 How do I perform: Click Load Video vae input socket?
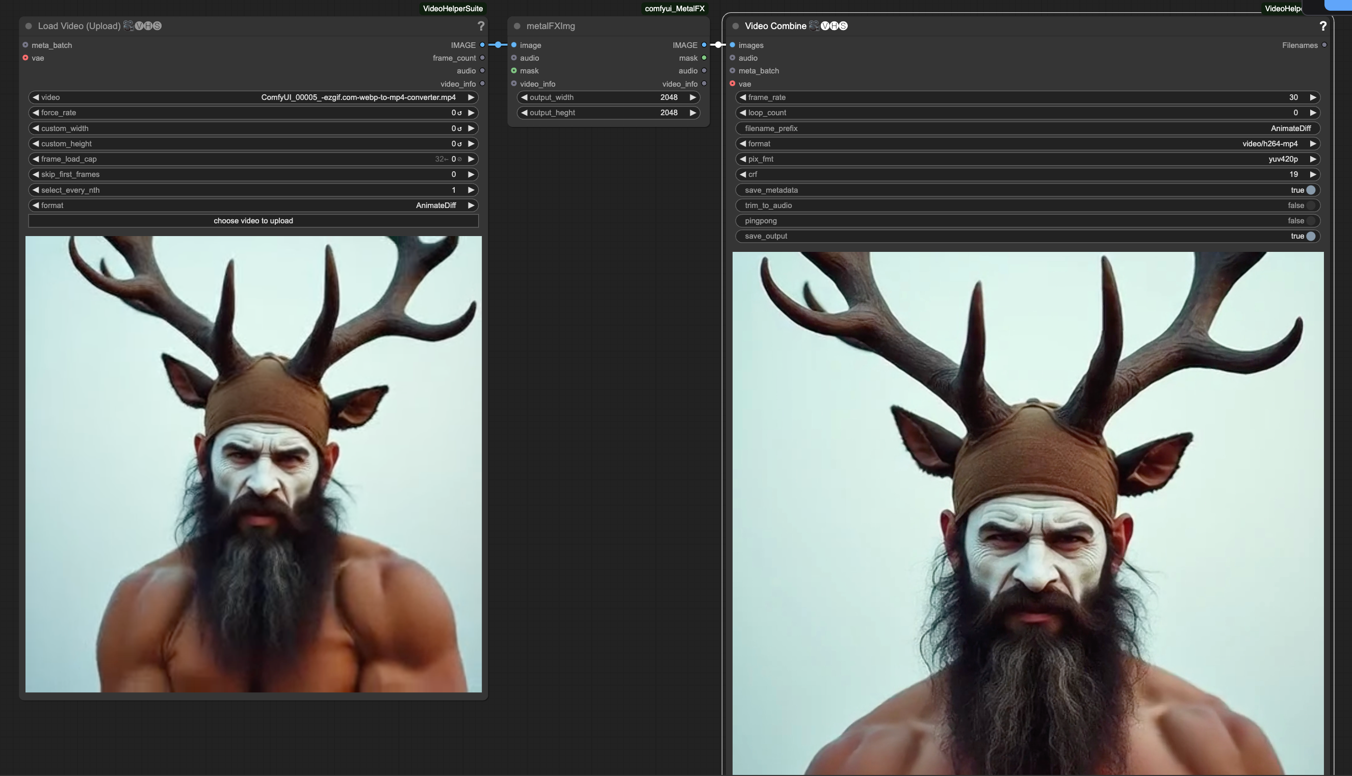25,58
